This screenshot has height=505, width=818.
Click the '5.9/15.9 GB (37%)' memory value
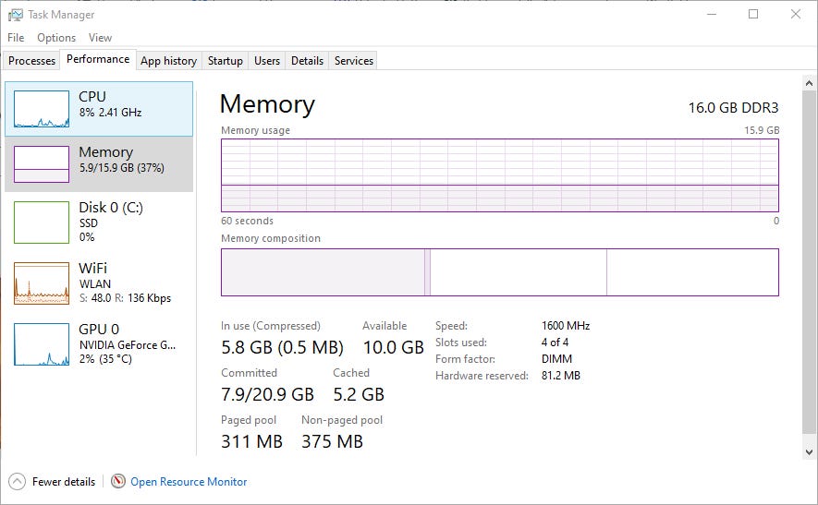(122, 168)
